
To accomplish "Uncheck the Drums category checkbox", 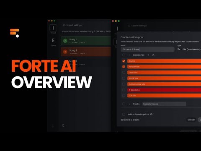I will [124, 61].
